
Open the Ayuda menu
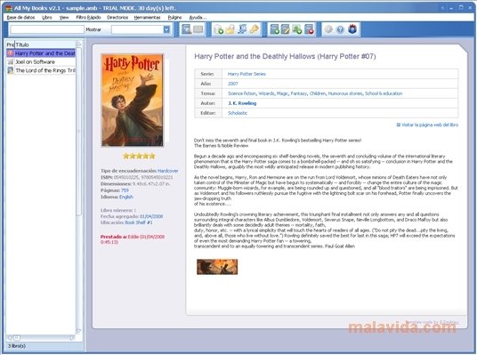coord(198,17)
